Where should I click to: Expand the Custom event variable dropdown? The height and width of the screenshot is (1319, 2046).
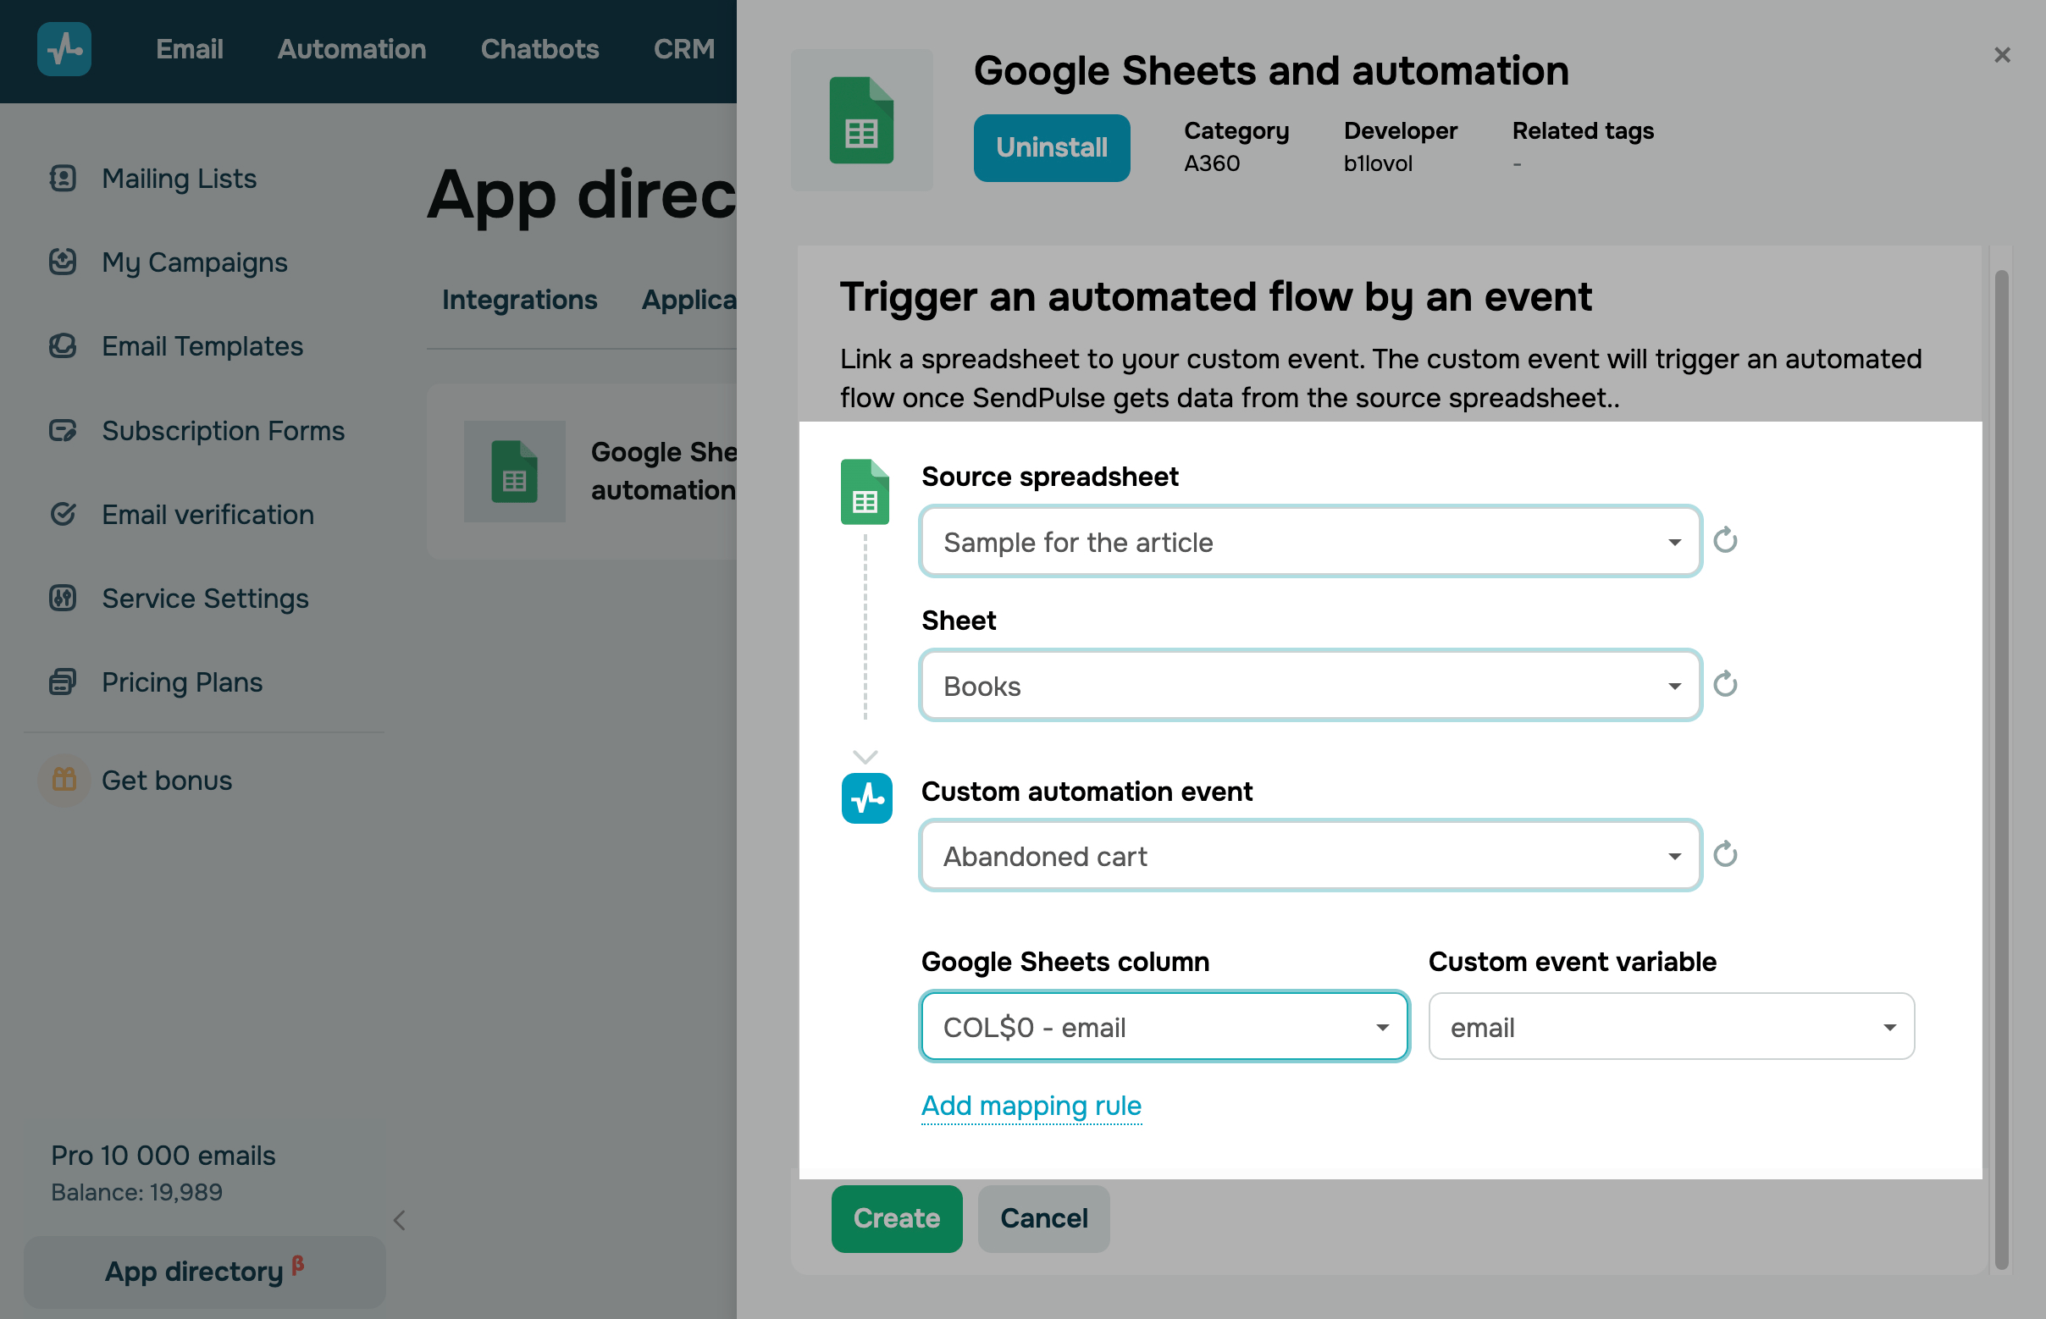1671,1026
